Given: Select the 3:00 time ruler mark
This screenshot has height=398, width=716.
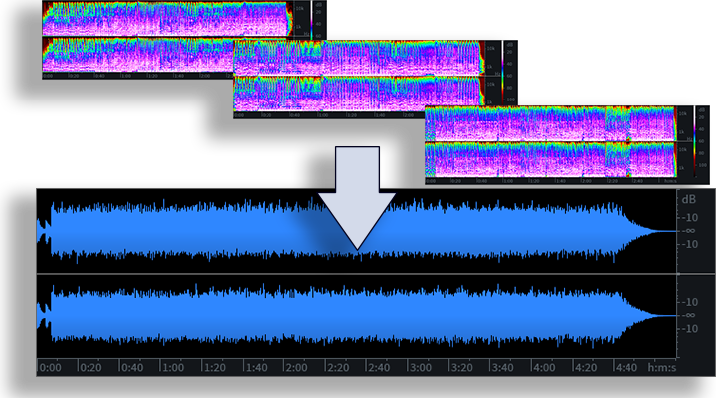Looking at the screenshot, I should coord(420,367).
